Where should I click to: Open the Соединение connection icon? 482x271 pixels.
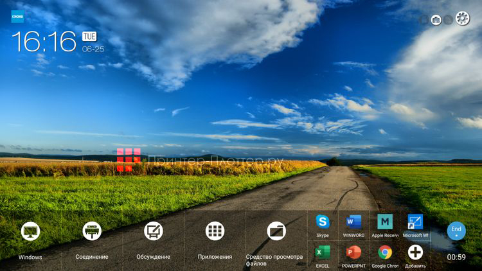click(92, 231)
